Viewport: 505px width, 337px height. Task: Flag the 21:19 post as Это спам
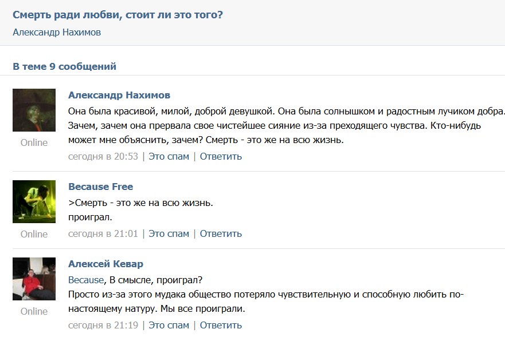click(x=169, y=325)
